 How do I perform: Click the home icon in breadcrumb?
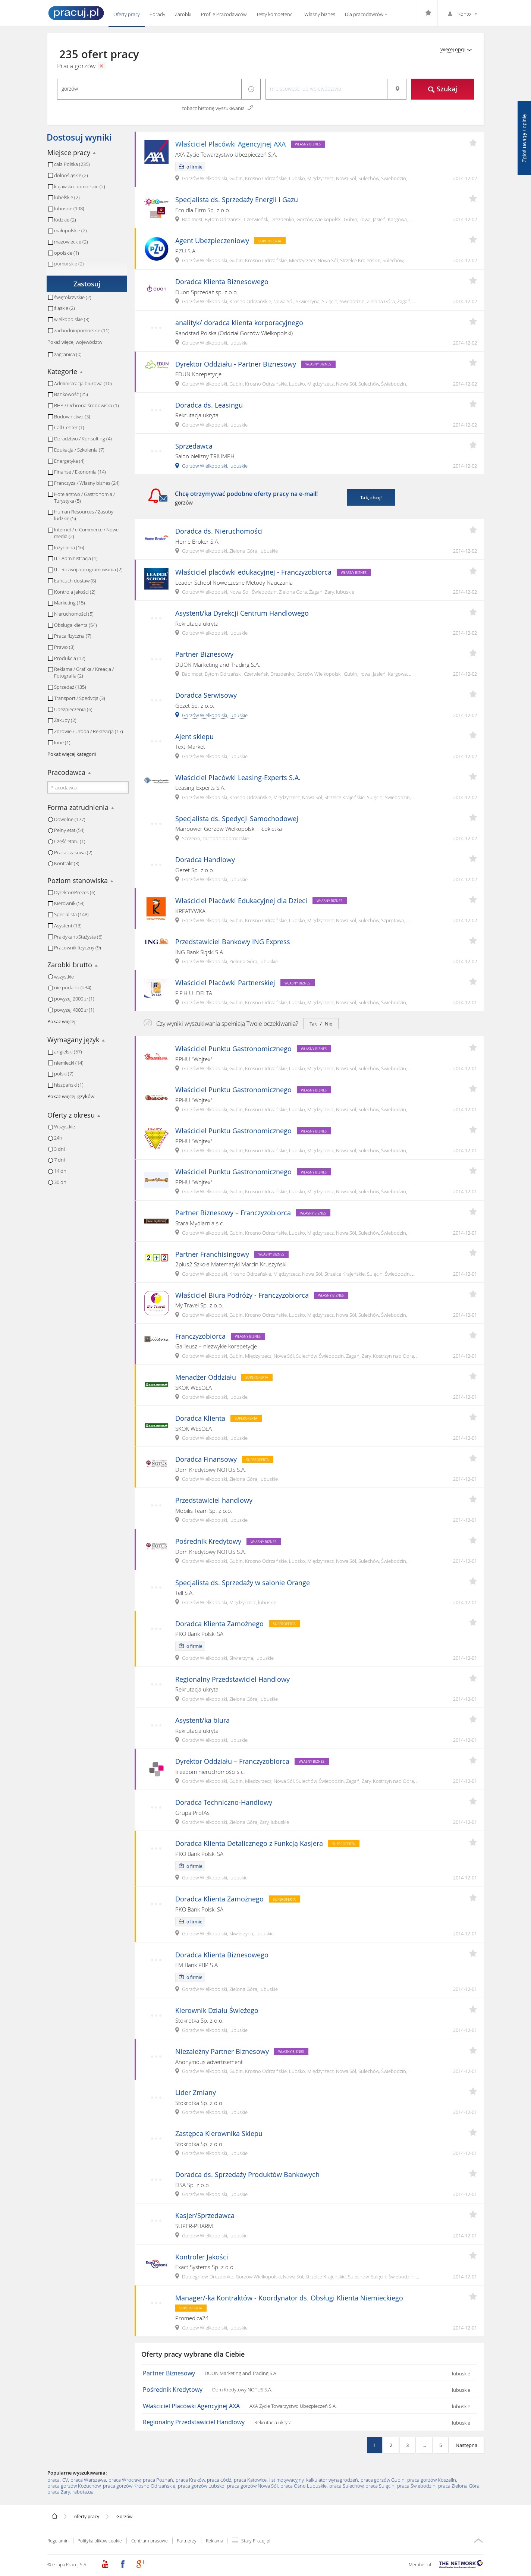tap(55, 2516)
